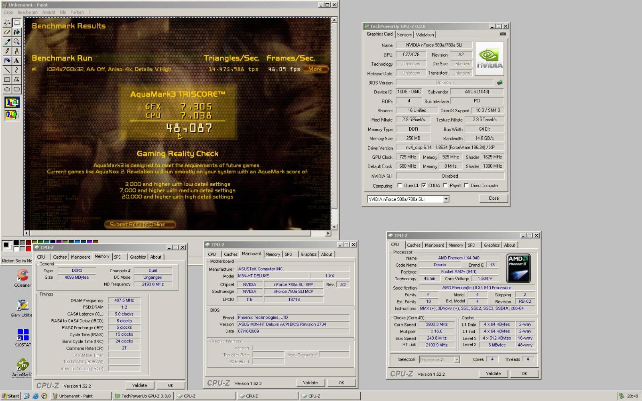The height and width of the screenshot is (401, 642).
Task: Select the black color swatch in Paint palette
Action: pyautogui.click(x=16, y=243)
